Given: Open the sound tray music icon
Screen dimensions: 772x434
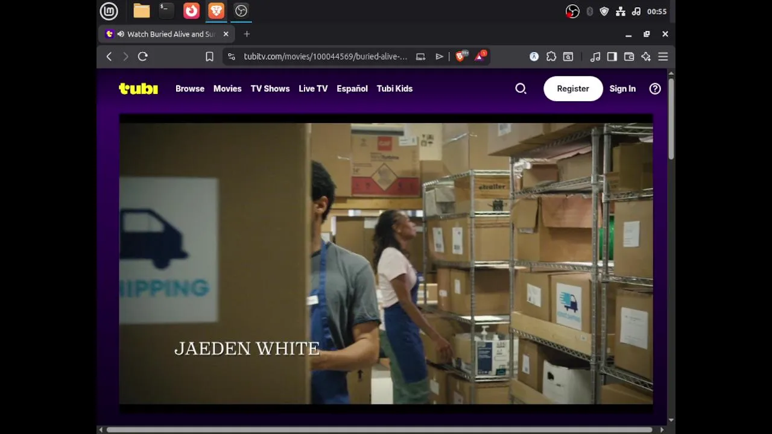Looking at the screenshot, I should [x=636, y=11].
